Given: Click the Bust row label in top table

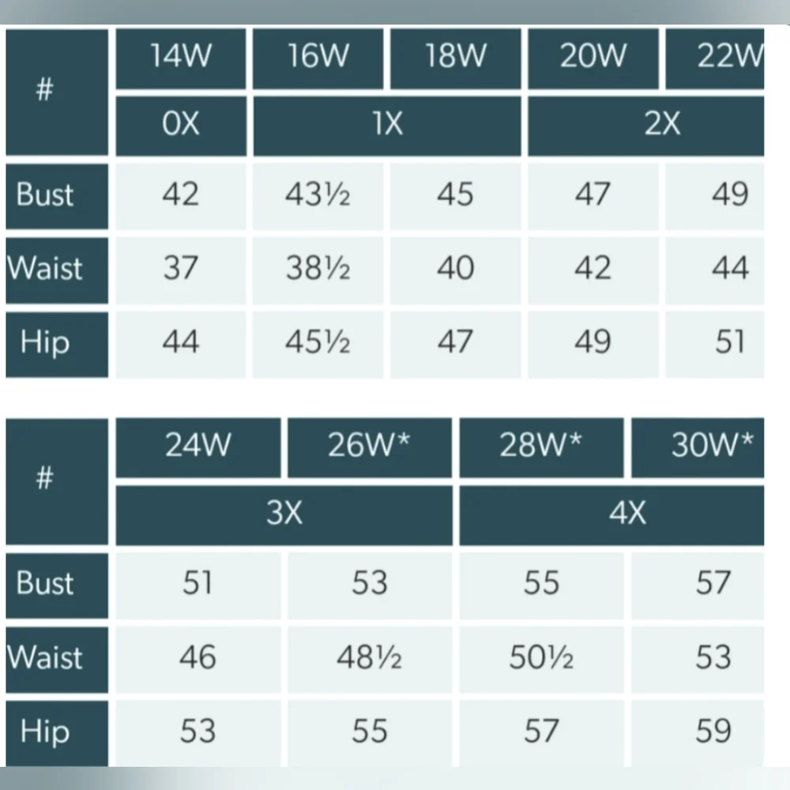Looking at the screenshot, I should point(57,196).
